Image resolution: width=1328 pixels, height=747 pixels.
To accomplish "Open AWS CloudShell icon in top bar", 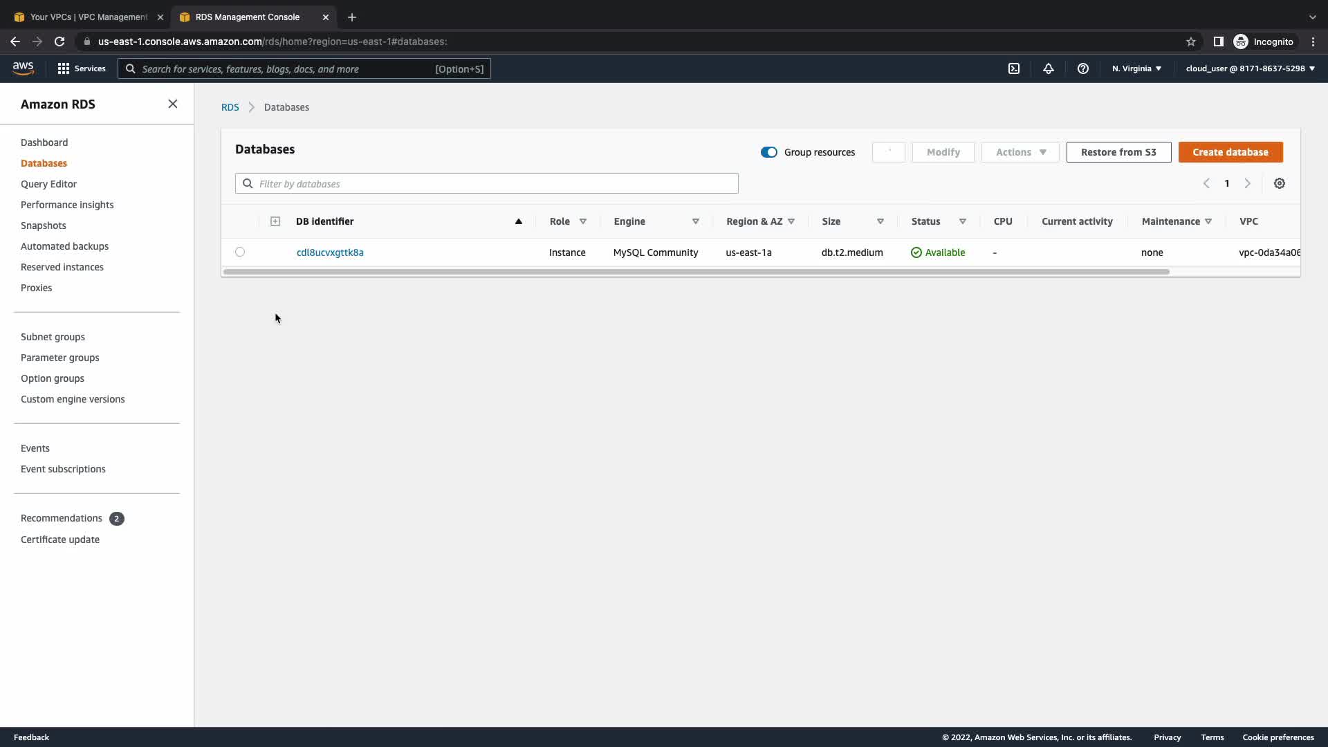I will click(1013, 68).
